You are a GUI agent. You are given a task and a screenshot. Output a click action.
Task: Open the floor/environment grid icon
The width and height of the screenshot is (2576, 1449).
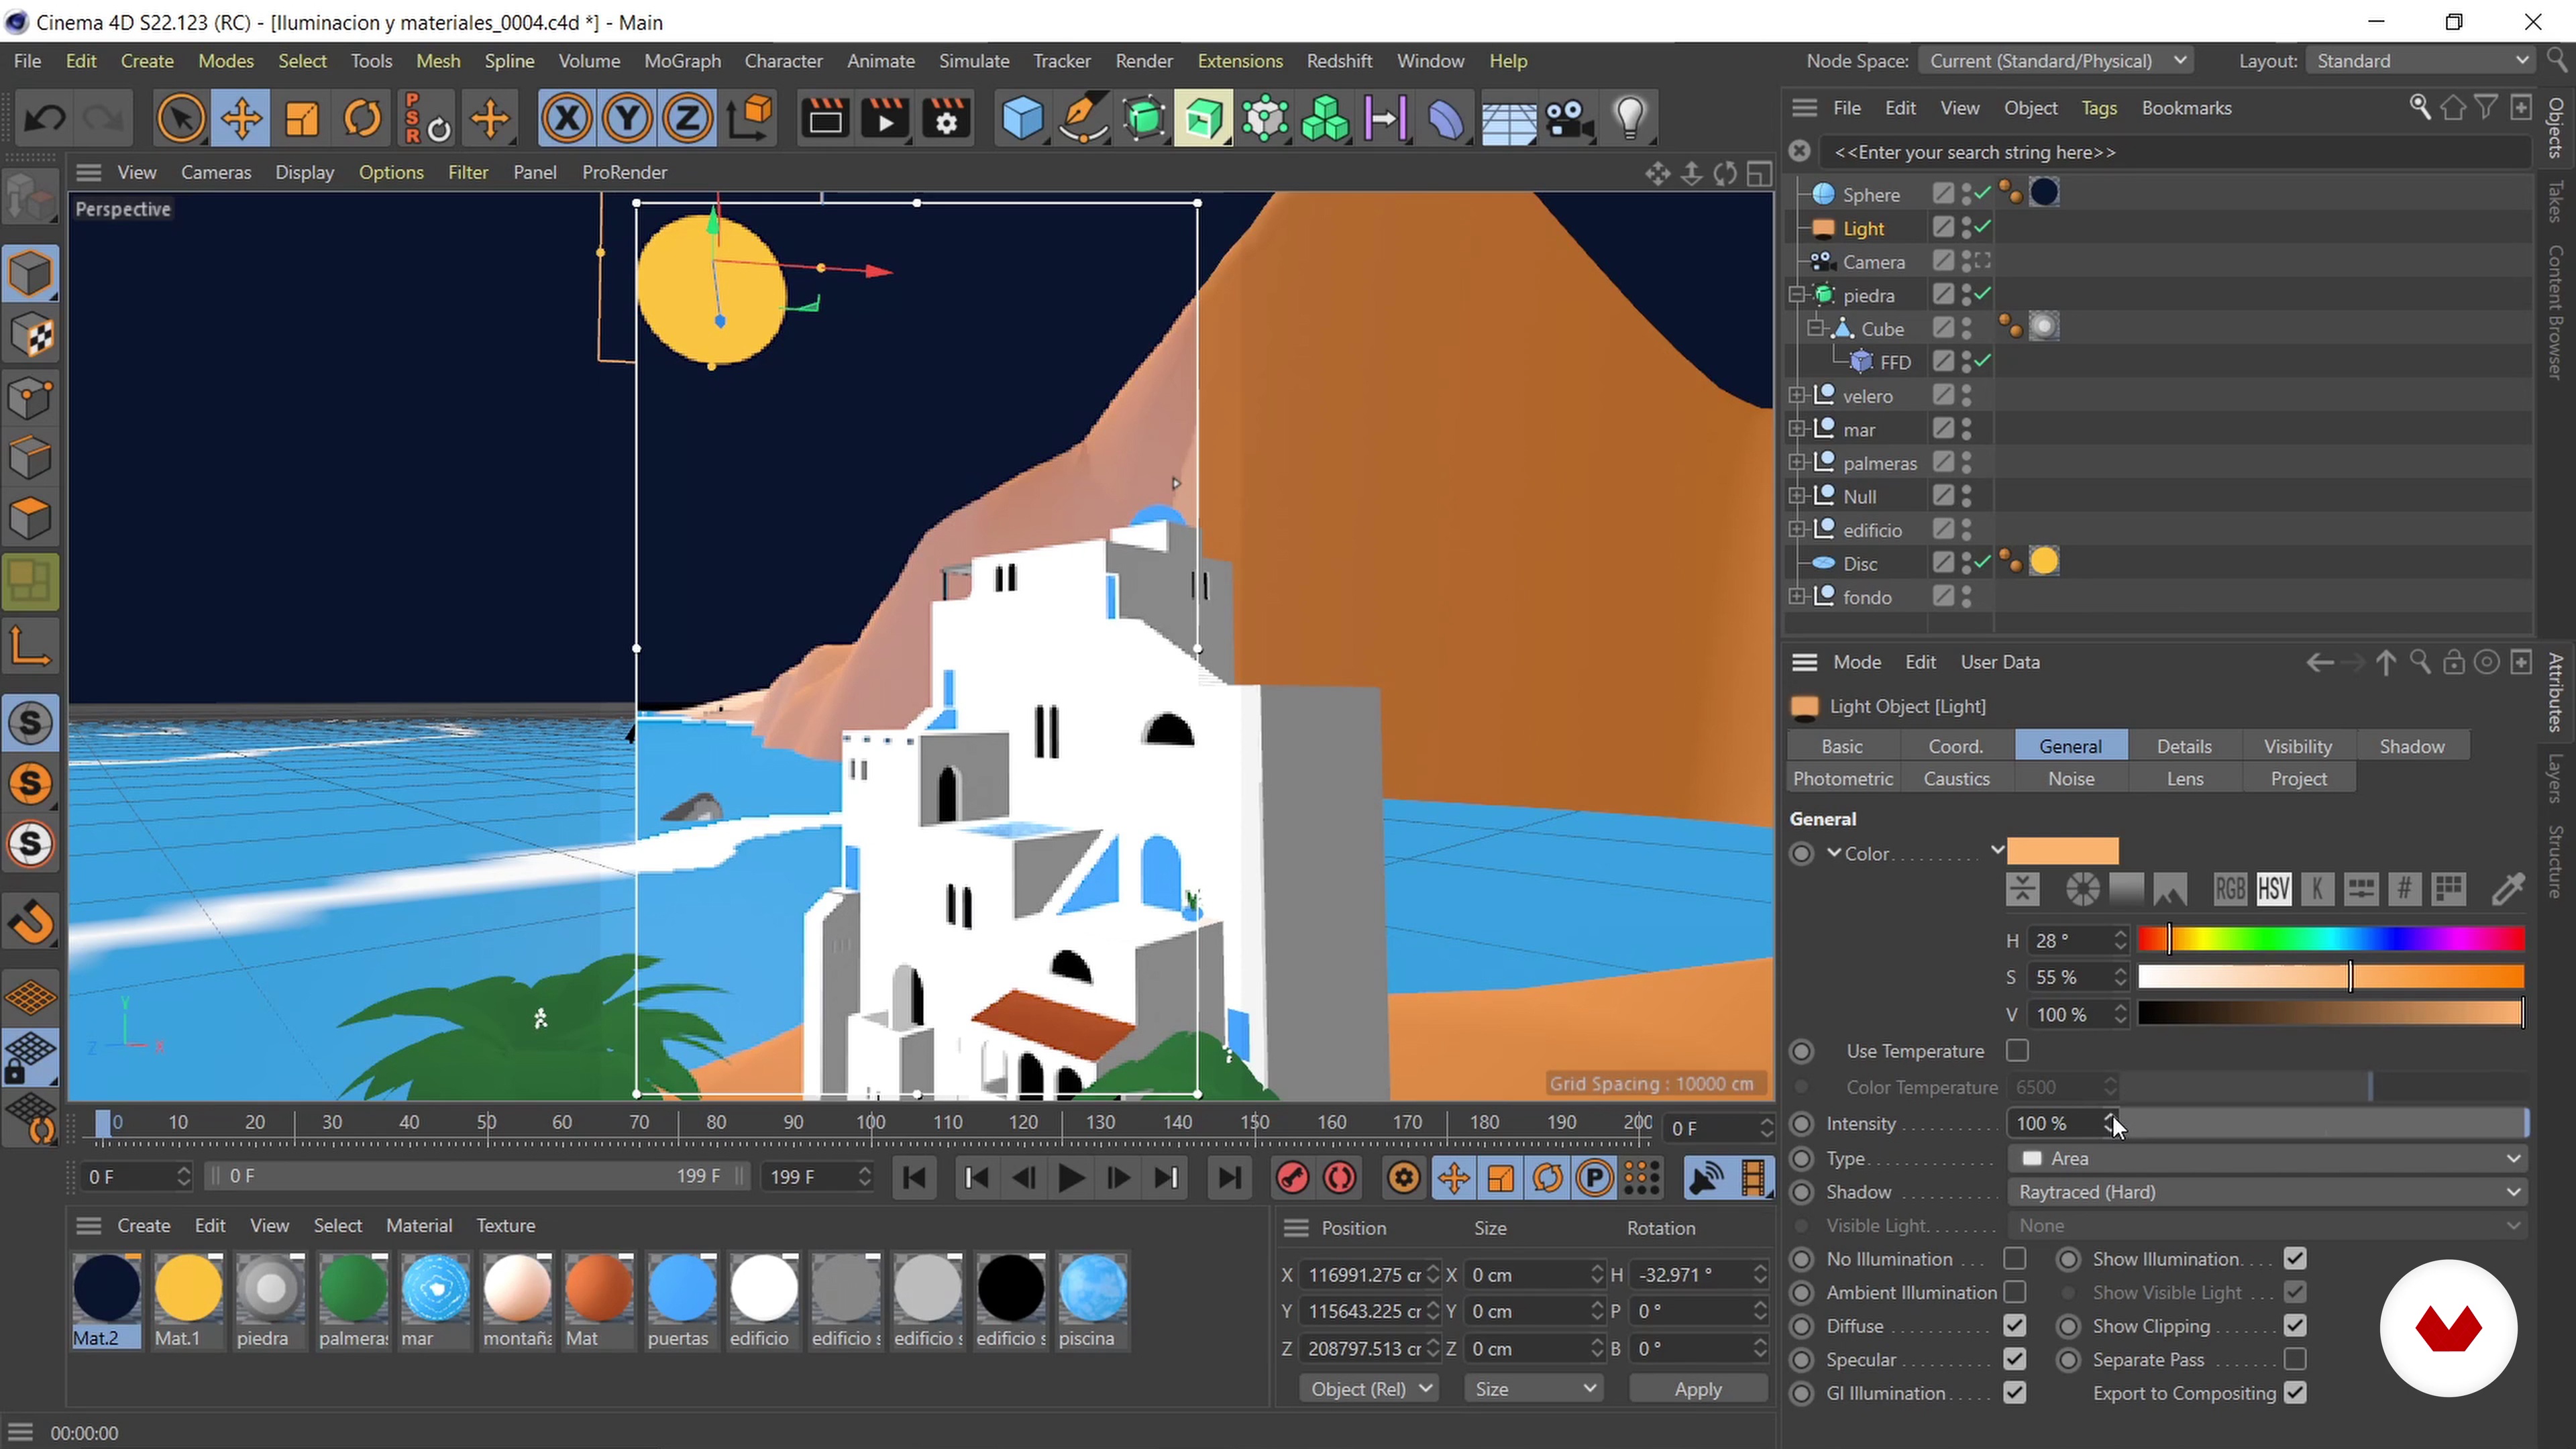(1508, 119)
